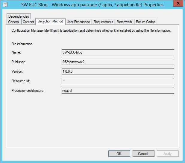Focus the Resource Id field
The height and width of the screenshot is (163, 185).
(117, 81)
